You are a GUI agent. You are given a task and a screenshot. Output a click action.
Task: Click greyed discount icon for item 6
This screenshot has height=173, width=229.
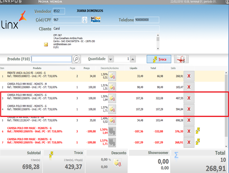pos(112,131)
